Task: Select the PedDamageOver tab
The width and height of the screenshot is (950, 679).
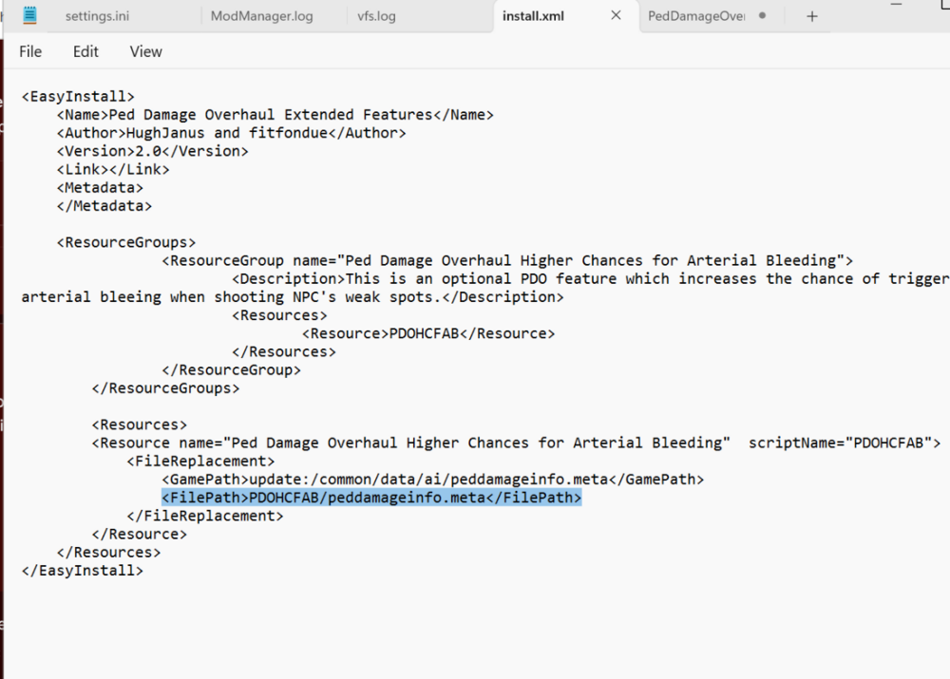Action: (x=696, y=16)
